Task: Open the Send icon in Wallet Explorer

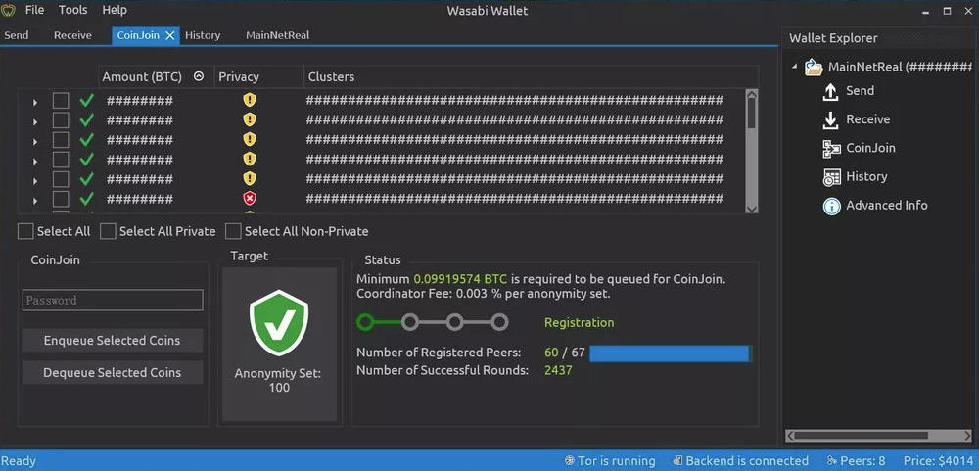Action: 830,91
